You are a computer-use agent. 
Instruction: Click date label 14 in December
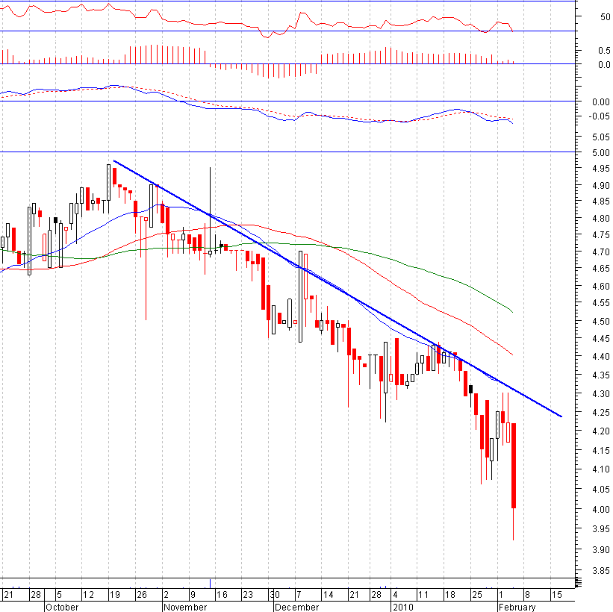(x=328, y=595)
